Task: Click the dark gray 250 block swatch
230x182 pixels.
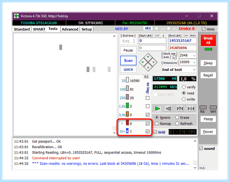Action: (127, 97)
